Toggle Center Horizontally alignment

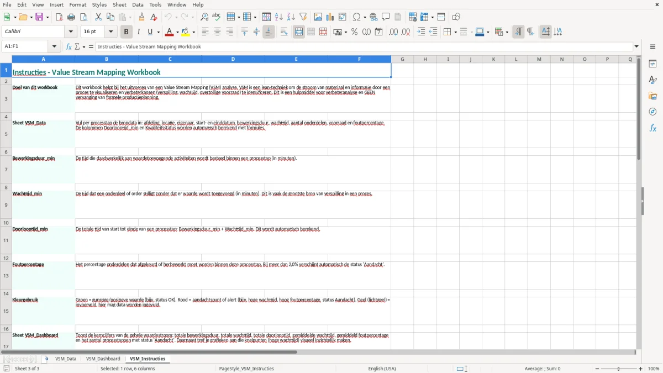coord(217,32)
